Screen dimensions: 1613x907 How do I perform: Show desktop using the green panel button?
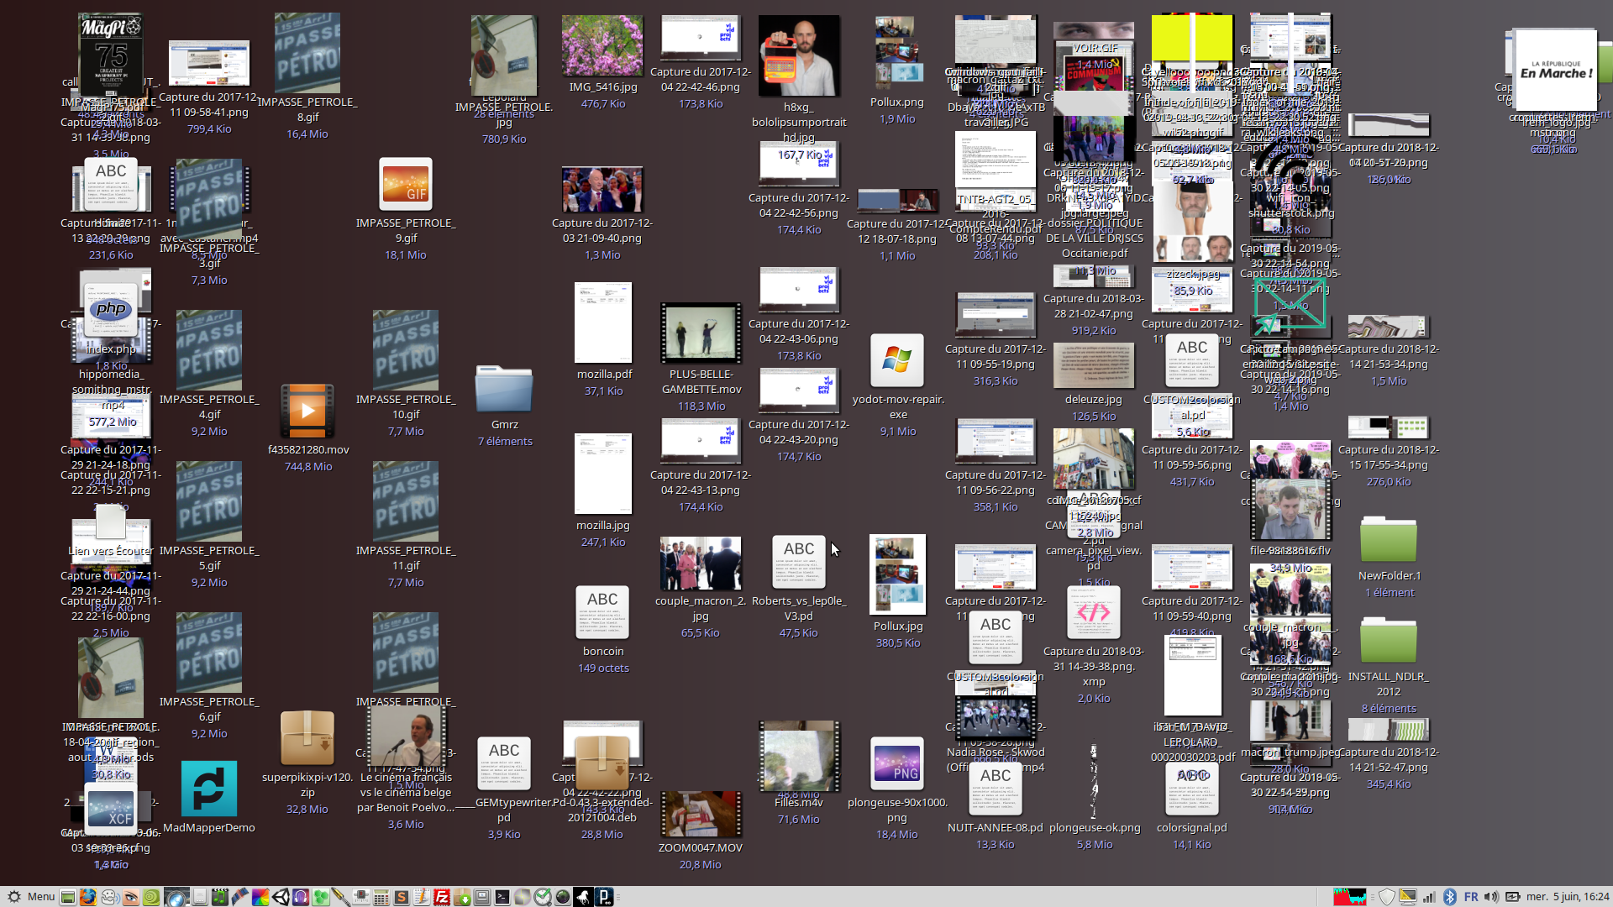click(x=68, y=897)
